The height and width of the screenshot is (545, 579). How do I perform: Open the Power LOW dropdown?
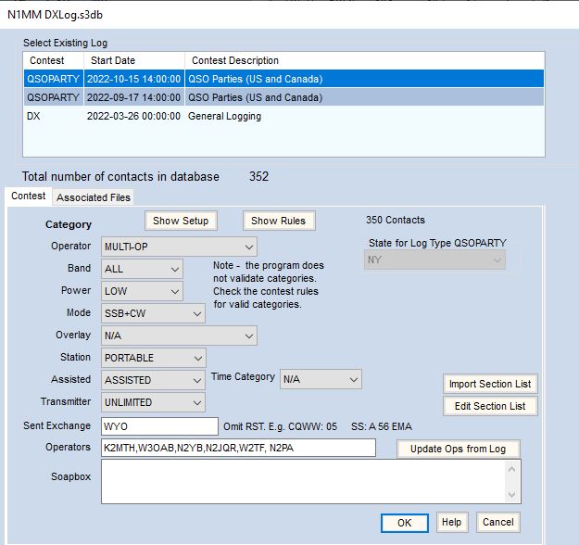[x=142, y=291]
